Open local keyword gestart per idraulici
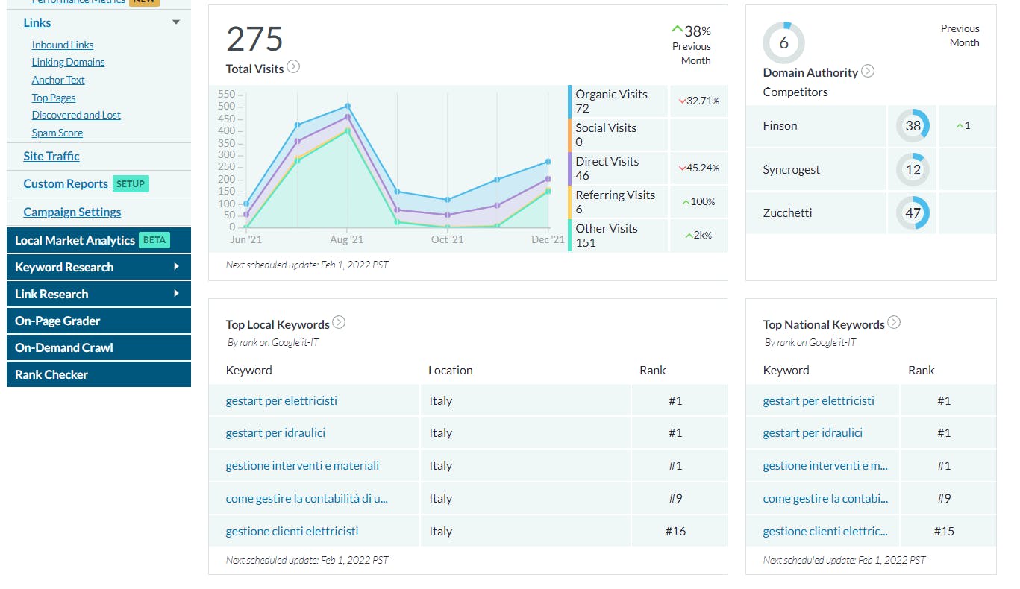This screenshot has height=589, width=1020. pos(275,432)
